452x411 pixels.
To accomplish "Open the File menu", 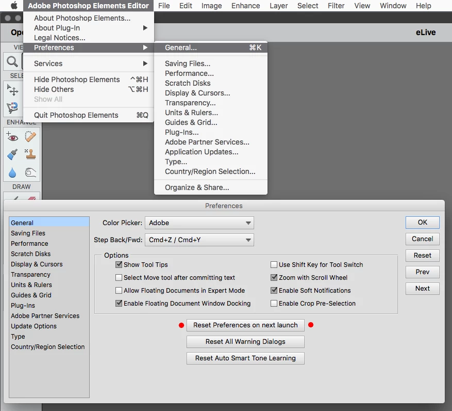I will (x=164, y=6).
